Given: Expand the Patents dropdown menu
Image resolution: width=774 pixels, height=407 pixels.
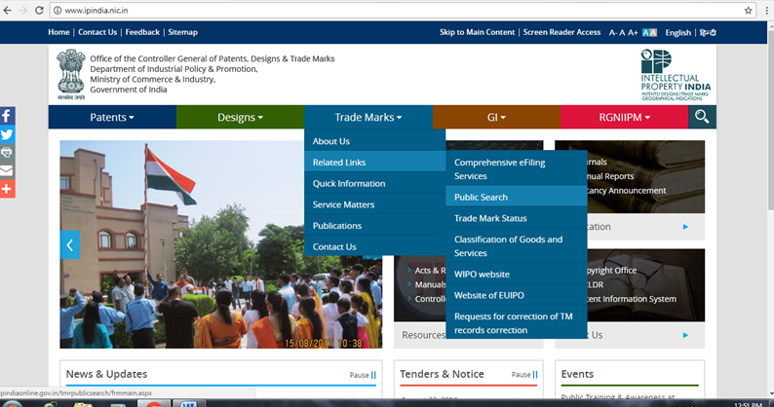Looking at the screenshot, I should [112, 117].
